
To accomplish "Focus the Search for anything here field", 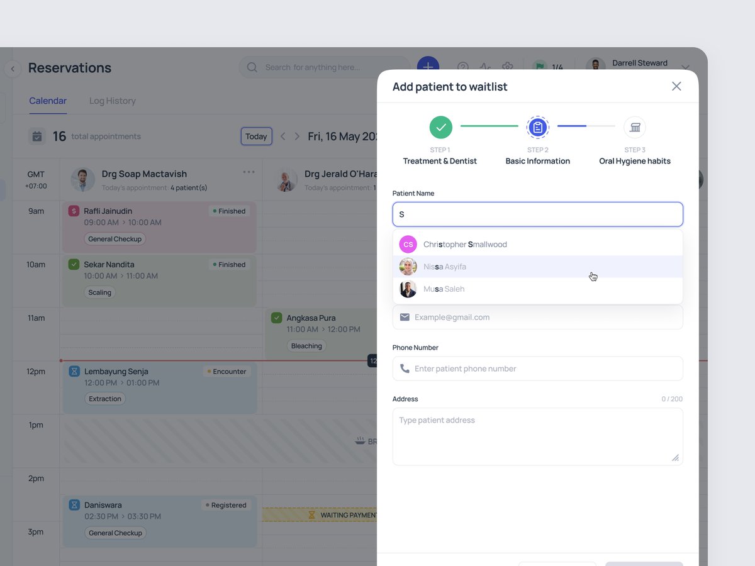I will (324, 67).
